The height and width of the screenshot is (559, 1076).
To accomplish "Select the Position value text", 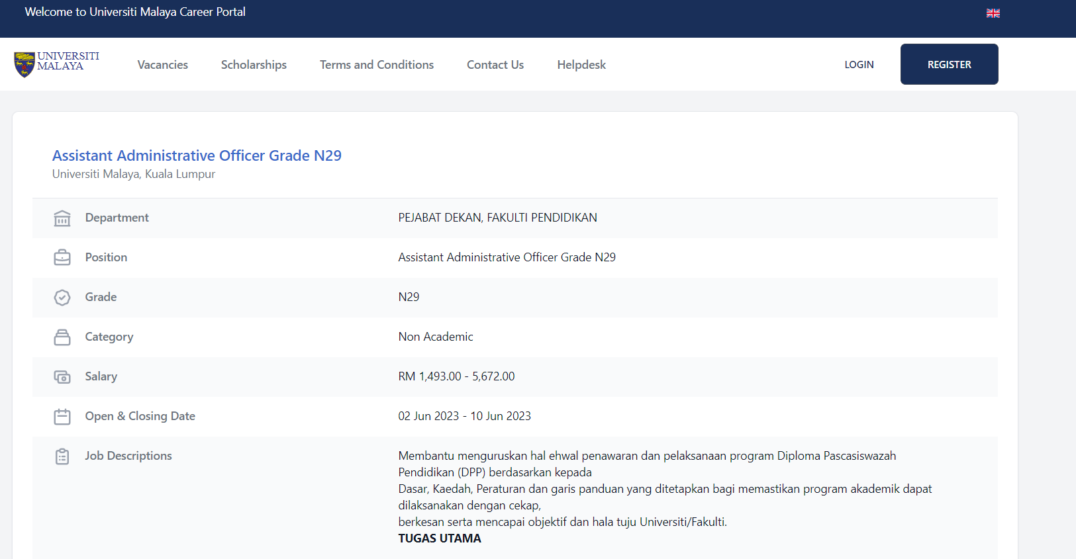I will (507, 257).
